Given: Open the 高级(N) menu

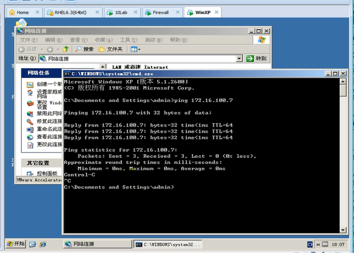Looking at the screenshot, I should coord(153,40).
